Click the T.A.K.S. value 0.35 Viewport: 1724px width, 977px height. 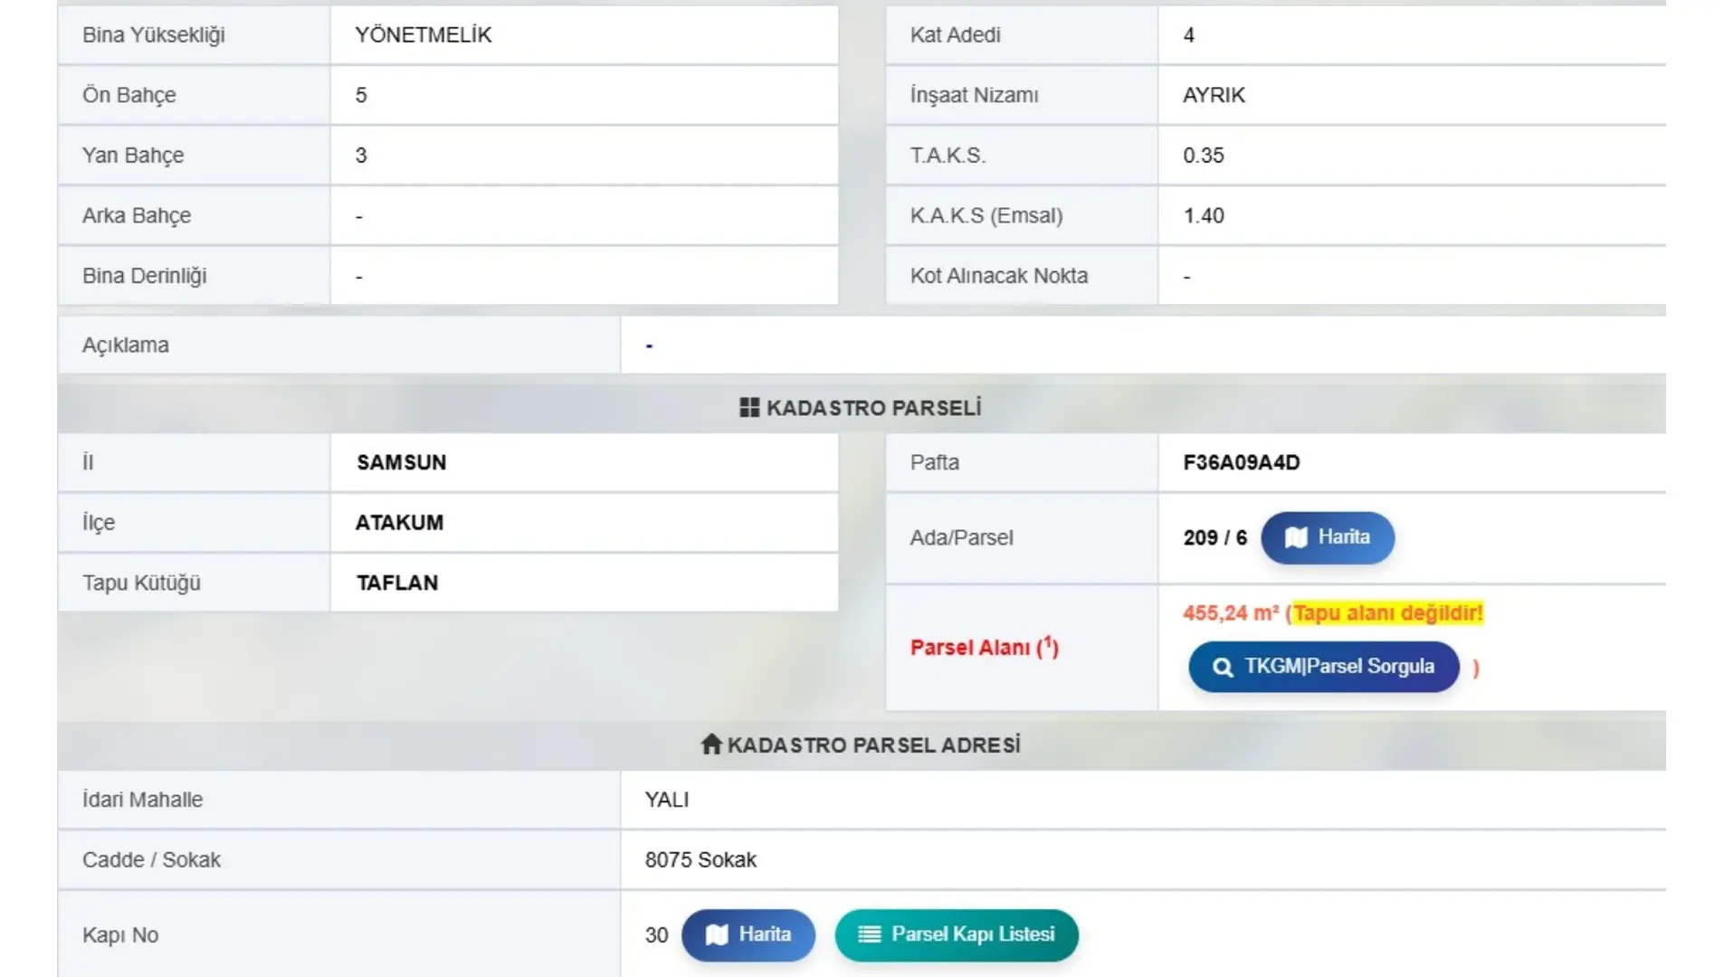1203,156
